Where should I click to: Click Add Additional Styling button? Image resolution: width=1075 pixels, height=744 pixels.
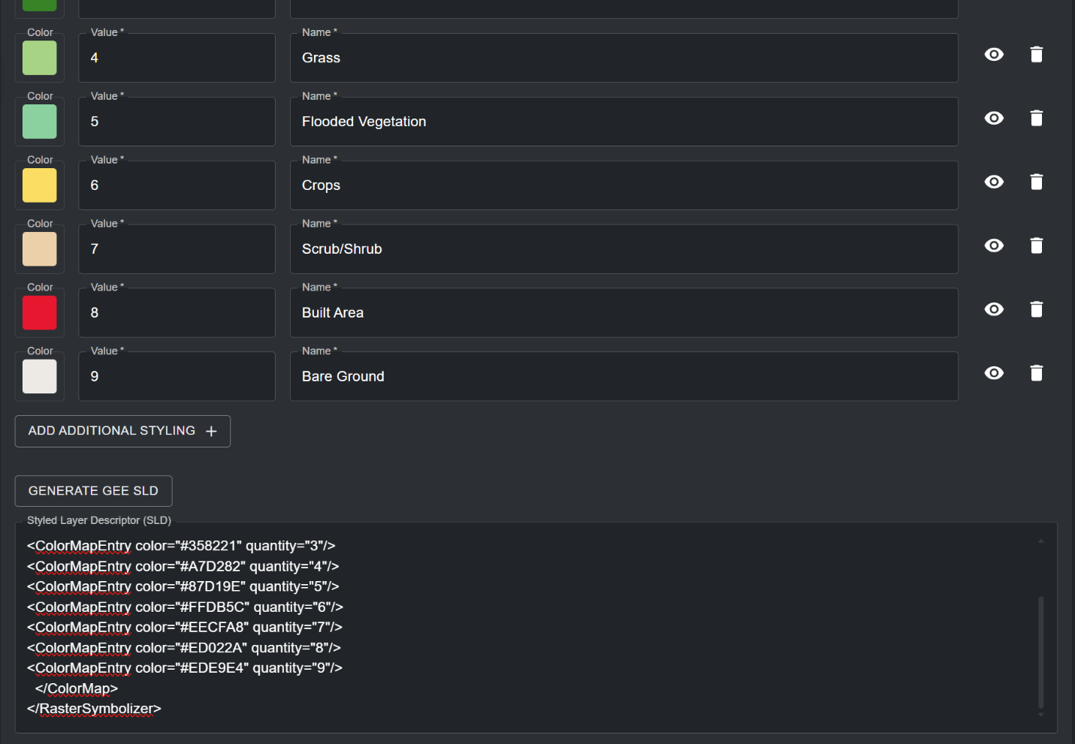tap(111, 431)
